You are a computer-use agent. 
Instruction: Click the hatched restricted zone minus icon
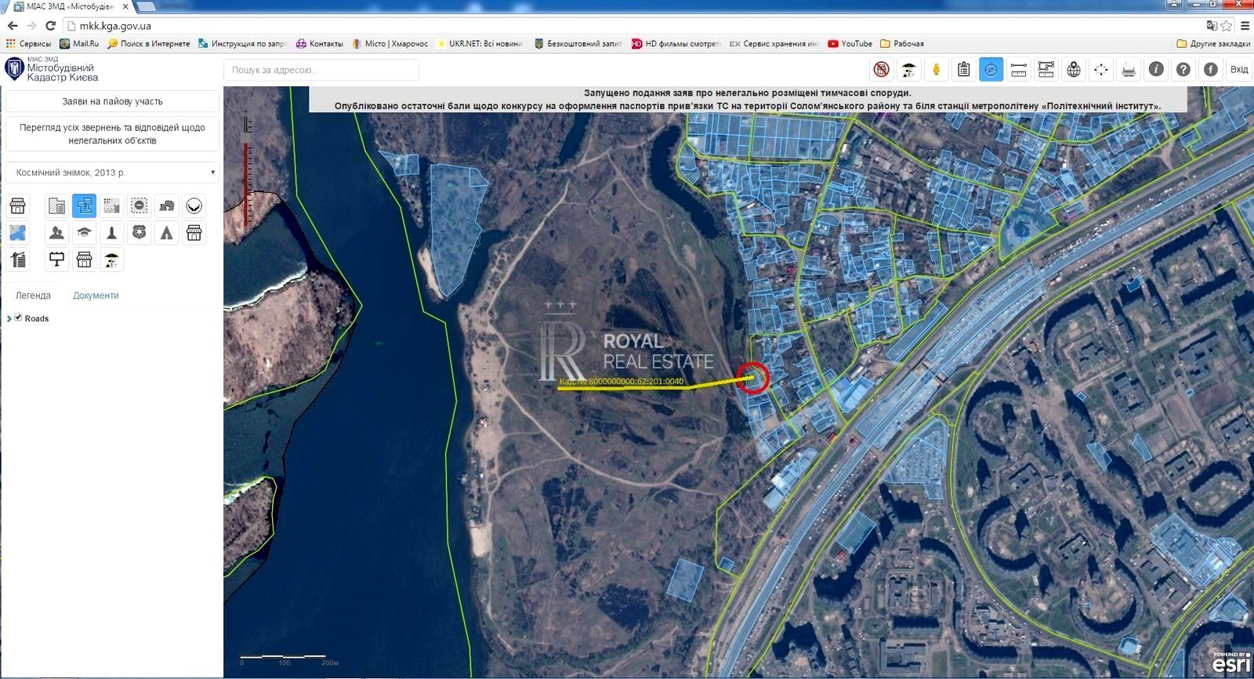139,206
